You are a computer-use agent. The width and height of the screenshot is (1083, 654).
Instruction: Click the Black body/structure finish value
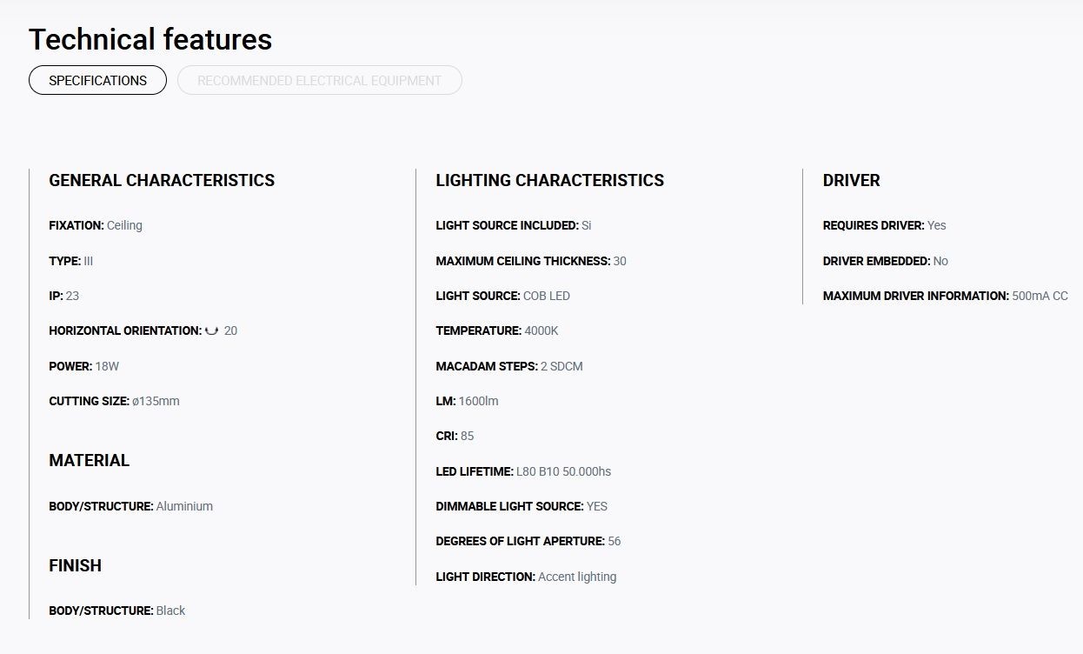[170, 611]
